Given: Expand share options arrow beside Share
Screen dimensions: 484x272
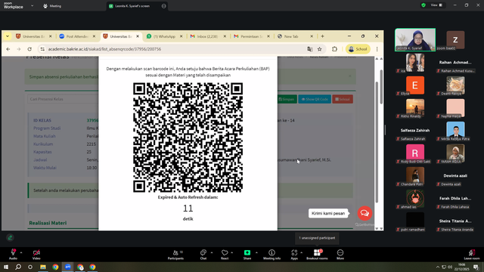Looking at the screenshot, I should click(256, 252).
